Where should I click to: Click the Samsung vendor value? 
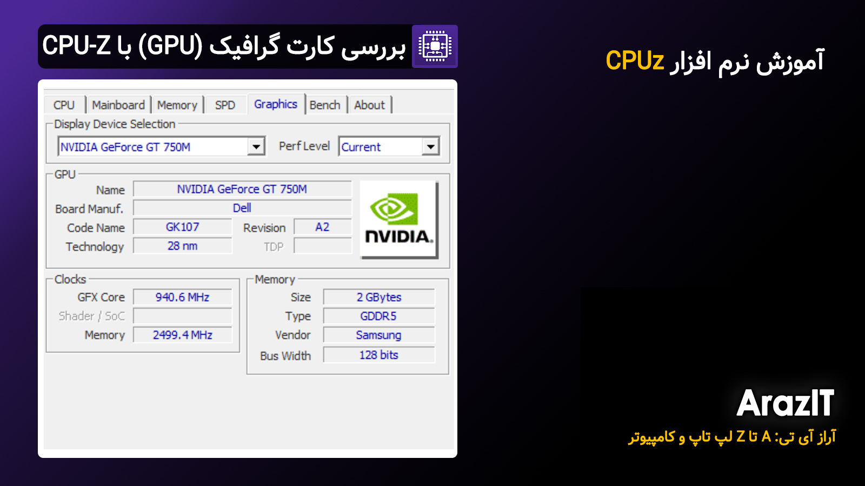(379, 335)
